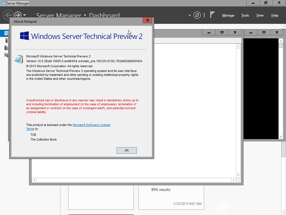Viewport: 286px width, 215px height.
Task: Click the Windows logo in About dialog
Action: coord(25,36)
